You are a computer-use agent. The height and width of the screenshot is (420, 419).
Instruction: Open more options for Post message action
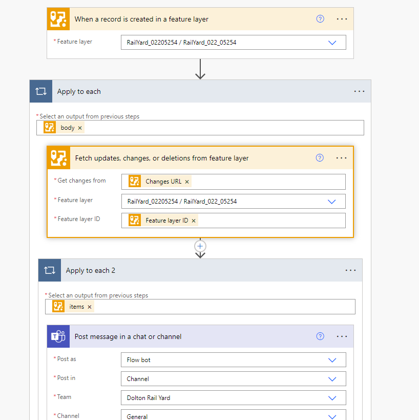(342, 336)
